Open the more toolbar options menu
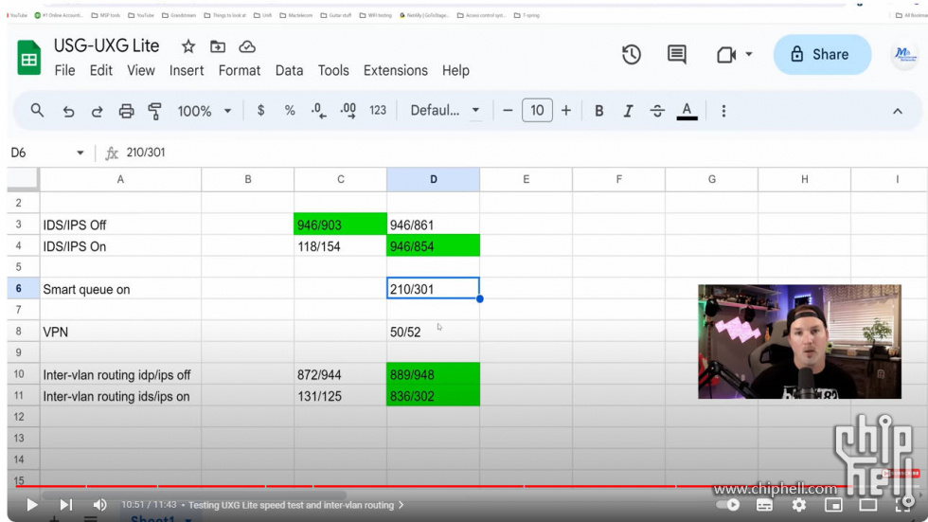This screenshot has height=522, width=928. click(723, 111)
